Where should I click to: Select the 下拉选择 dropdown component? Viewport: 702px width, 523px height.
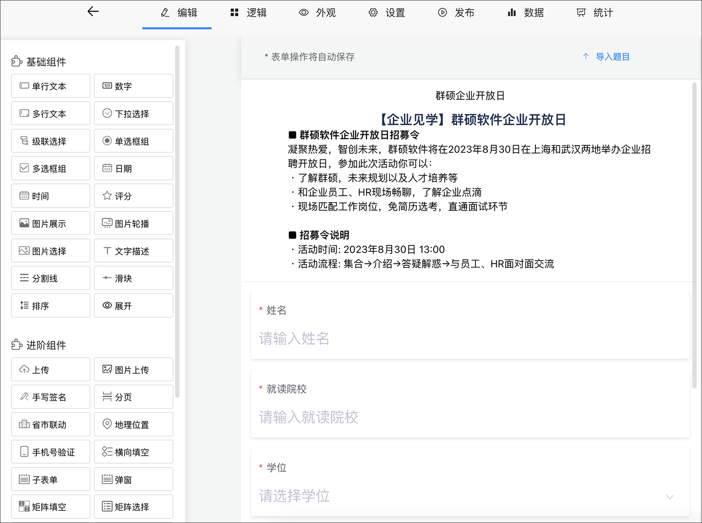[133, 113]
